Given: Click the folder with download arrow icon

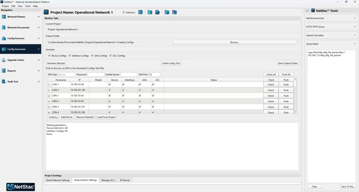Looking at the screenshot, I should pyautogui.click(x=167, y=12).
